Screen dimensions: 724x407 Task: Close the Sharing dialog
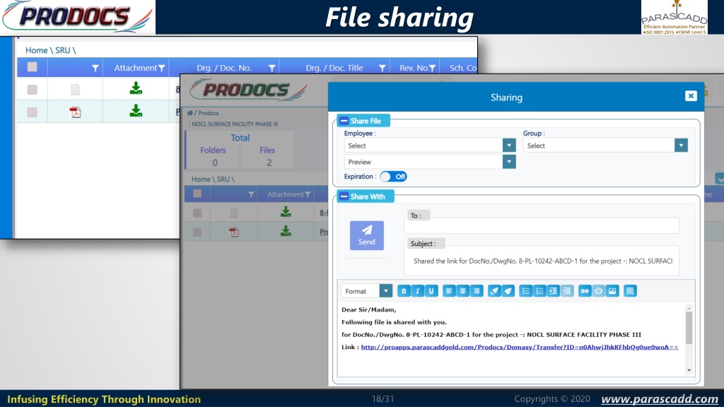tap(691, 95)
